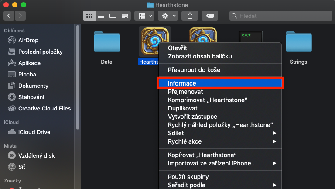Click the Share toolbar icon
This screenshot has height=189, width=335.
coord(190,16)
